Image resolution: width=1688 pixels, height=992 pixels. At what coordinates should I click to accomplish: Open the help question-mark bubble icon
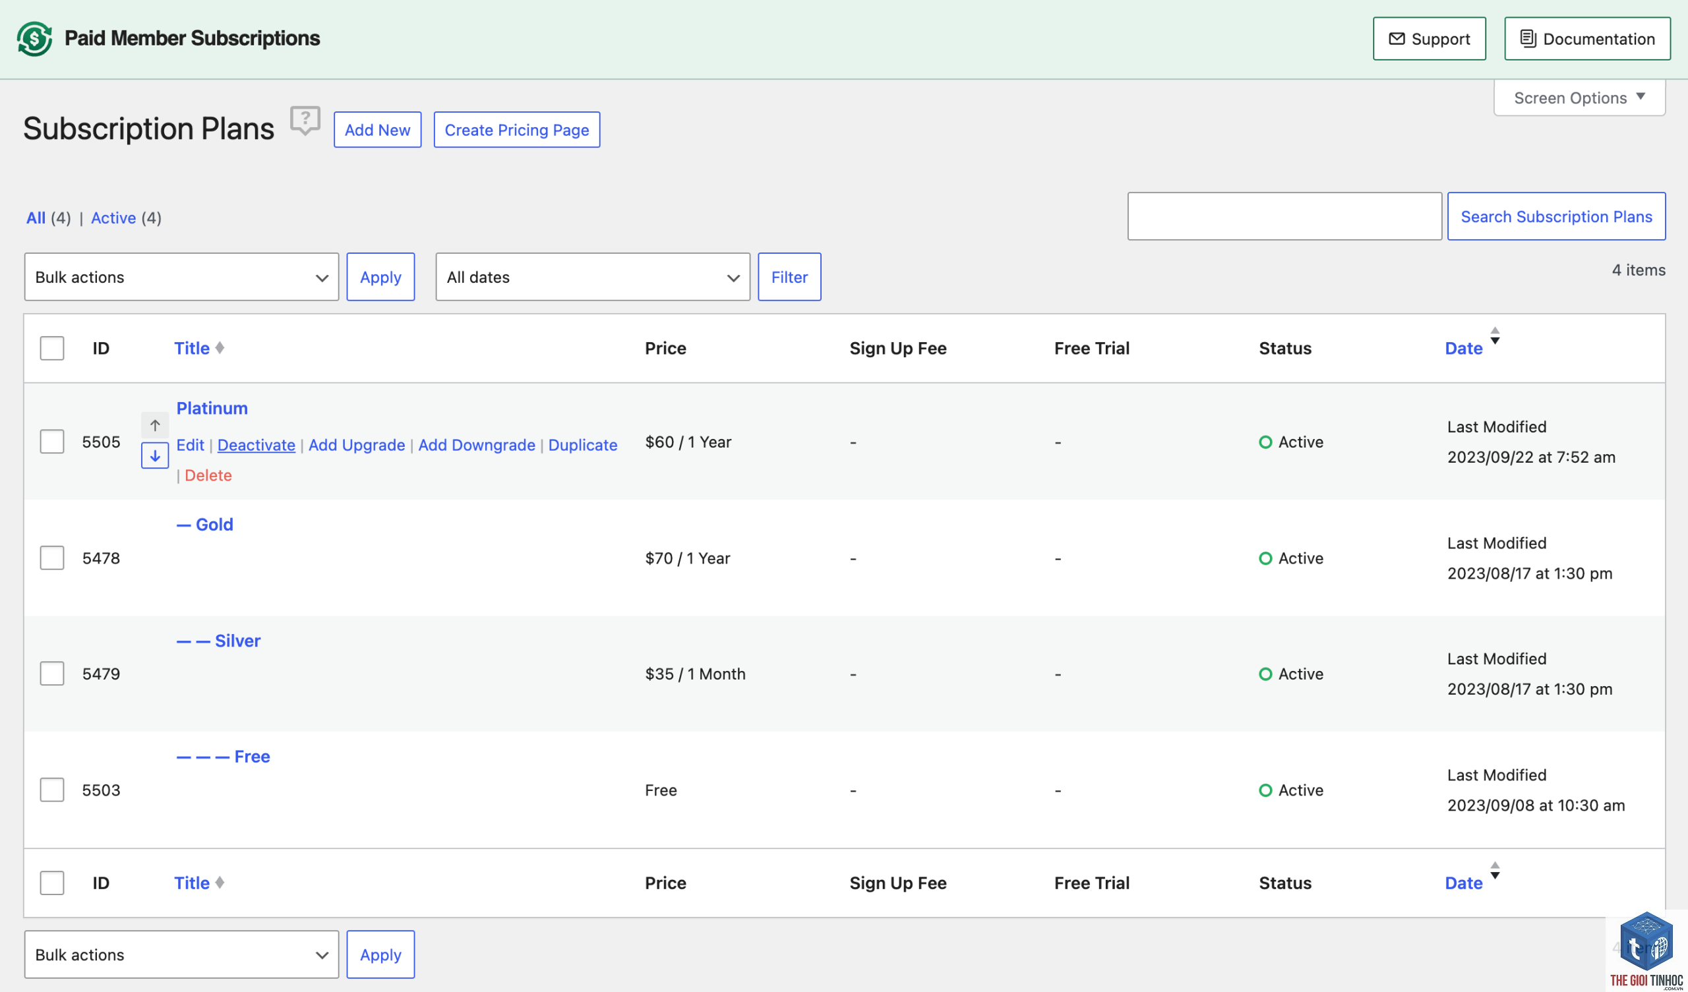(305, 121)
